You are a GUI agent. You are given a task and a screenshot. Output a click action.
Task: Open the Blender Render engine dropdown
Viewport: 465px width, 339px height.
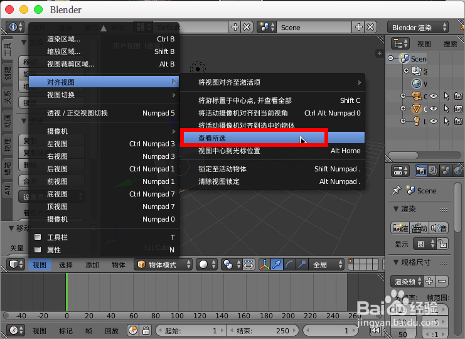418,27
